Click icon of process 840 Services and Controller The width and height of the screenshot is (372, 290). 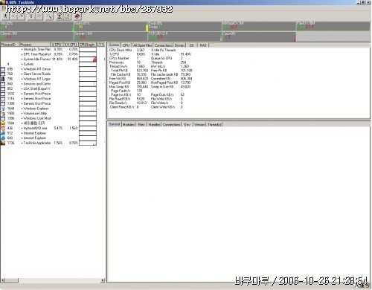pos(3,84)
